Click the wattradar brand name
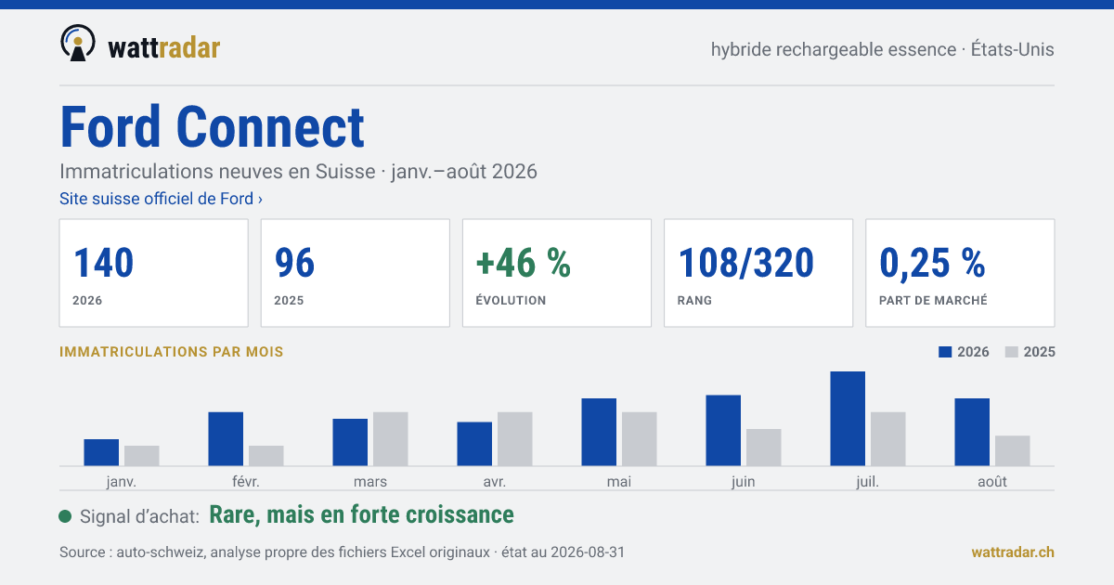This screenshot has height=585, width=1114. tap(163, 46)
